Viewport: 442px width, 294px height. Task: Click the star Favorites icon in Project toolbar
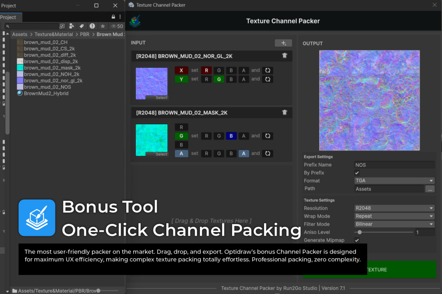[x=103, y=26]
